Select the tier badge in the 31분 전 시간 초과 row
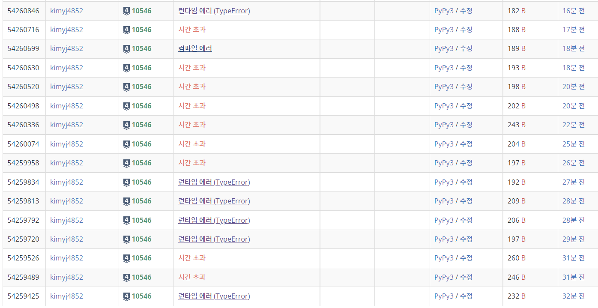This screenshot has height=308, width=598. [x=126, y=258]
